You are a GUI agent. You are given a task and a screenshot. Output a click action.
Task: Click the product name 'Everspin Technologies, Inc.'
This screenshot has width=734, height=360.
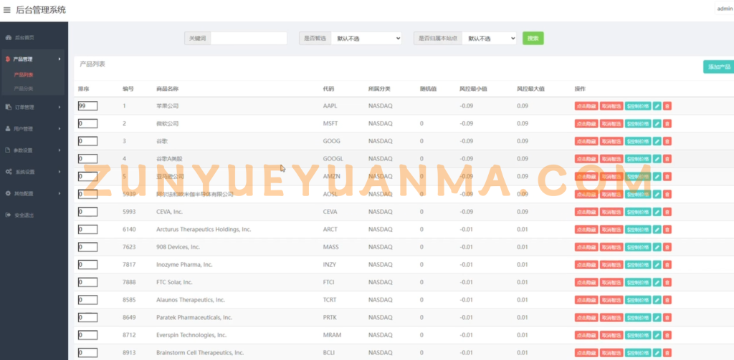click(191, 335)
